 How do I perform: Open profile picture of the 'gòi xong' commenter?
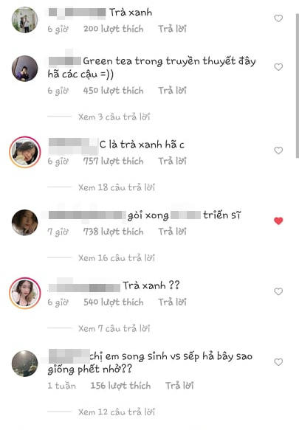pyautogui.click(x=24, y=223)
